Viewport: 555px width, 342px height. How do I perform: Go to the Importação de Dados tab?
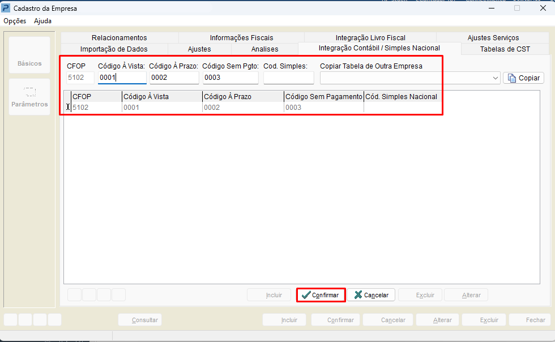tap(114, 49)
